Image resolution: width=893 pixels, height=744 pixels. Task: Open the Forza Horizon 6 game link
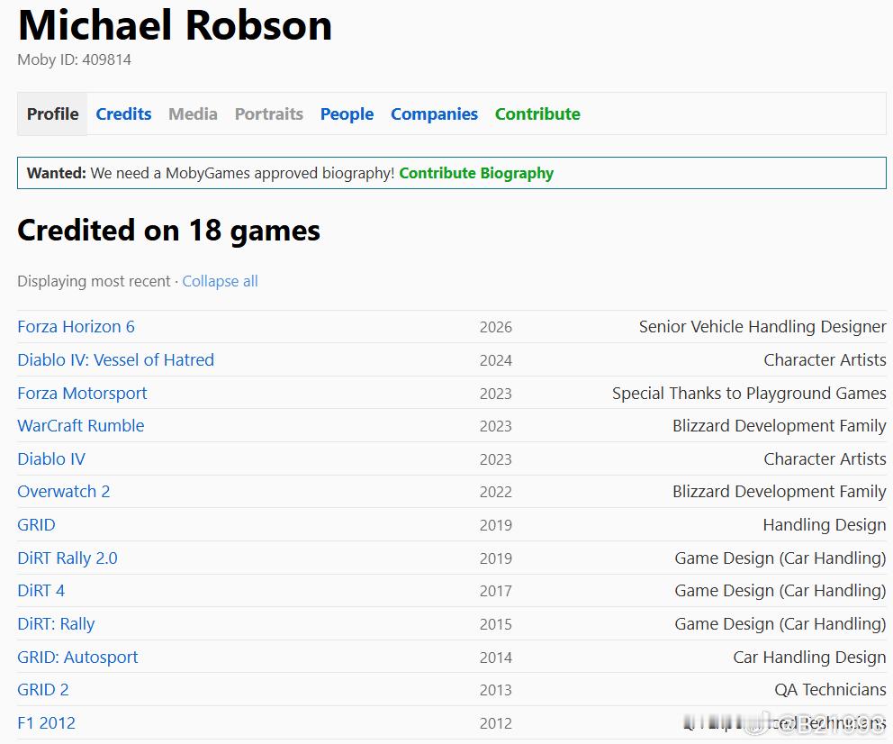76,327
